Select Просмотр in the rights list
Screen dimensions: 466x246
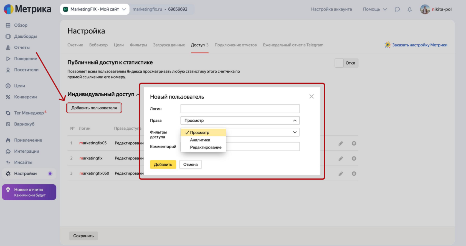[203, 132]
